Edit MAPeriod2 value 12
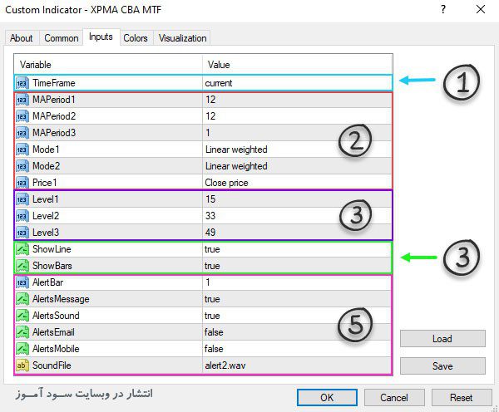Image resolution: width=499 pixels, height=412 pixels. click(x=297, y=116)
